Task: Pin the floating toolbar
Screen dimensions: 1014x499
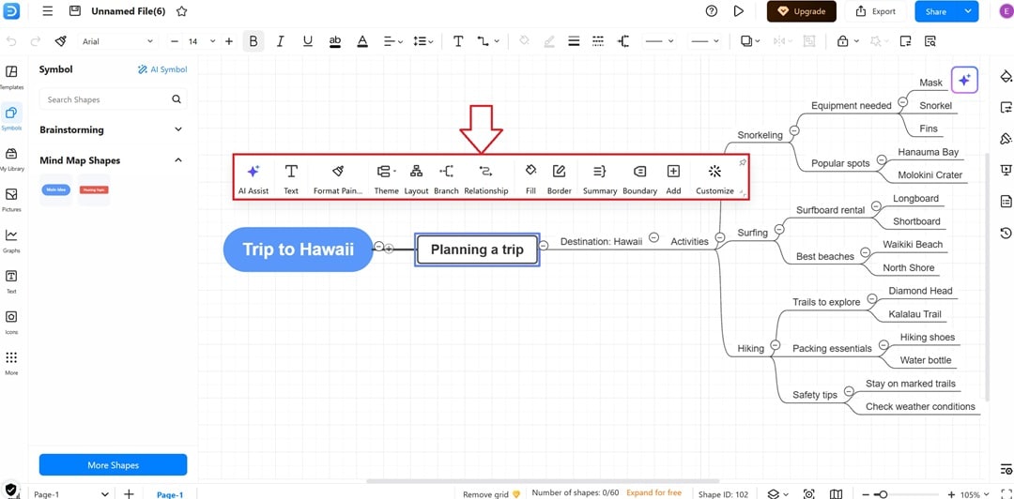Action: click(x=743, y=163)
